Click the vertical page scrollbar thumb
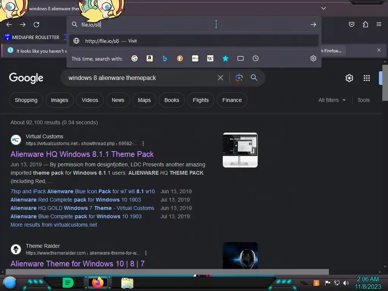This screenshot has height=291, width=388. 385,83
